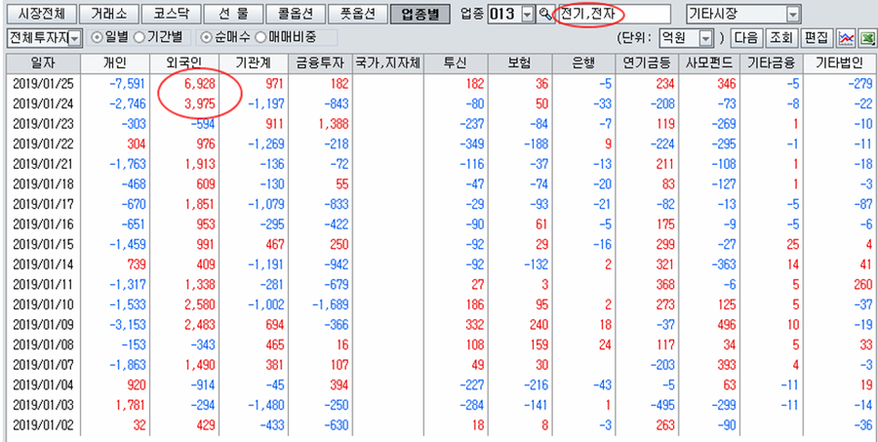Expand the sector code 013 dropdown
878x442 pixels.
[x=528, y=15]
